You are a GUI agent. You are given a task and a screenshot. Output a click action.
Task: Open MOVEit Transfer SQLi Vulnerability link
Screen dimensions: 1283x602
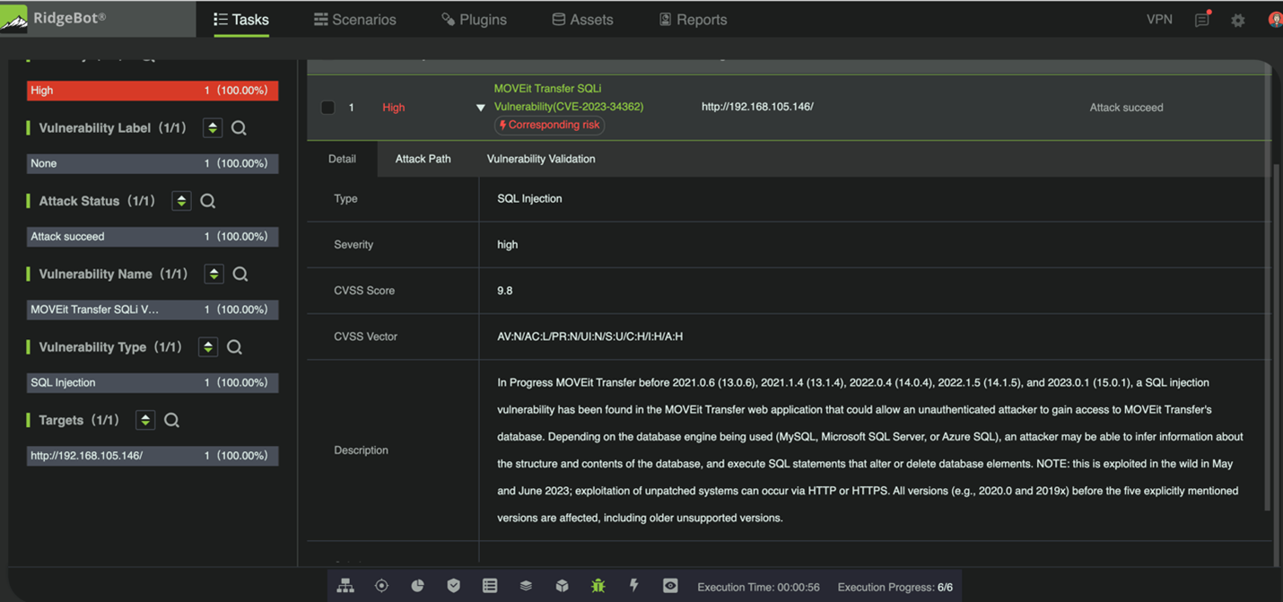point(569,97)
